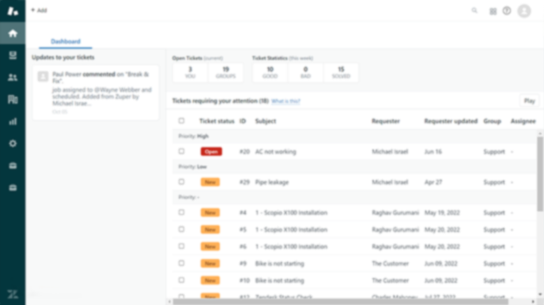Screen dimensions: 544x305
Task: Click the 'Jun 16' date cell
Action: tap(433, 152)
